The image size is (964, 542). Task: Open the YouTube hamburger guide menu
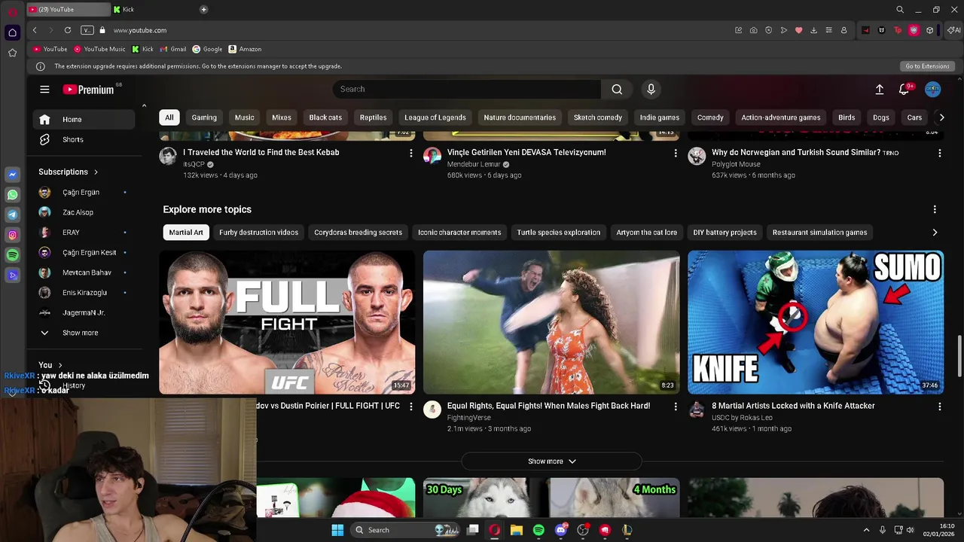(x=44, y=89)
